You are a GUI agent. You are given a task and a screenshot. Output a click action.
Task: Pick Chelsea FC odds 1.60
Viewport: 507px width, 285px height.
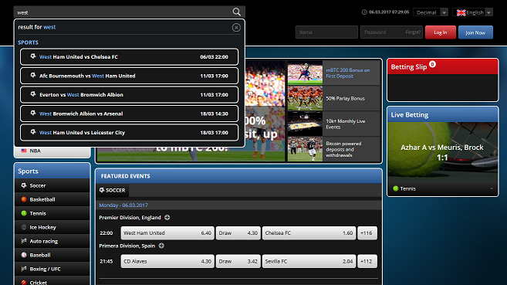pyautogui.click(x=309, y=233)
